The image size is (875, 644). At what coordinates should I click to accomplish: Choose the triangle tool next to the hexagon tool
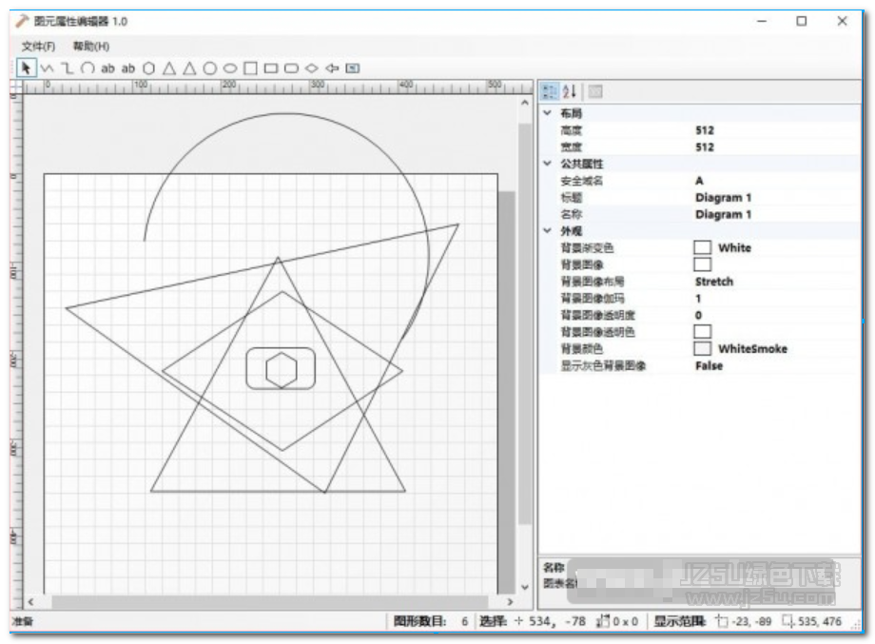tap(169, 68)
